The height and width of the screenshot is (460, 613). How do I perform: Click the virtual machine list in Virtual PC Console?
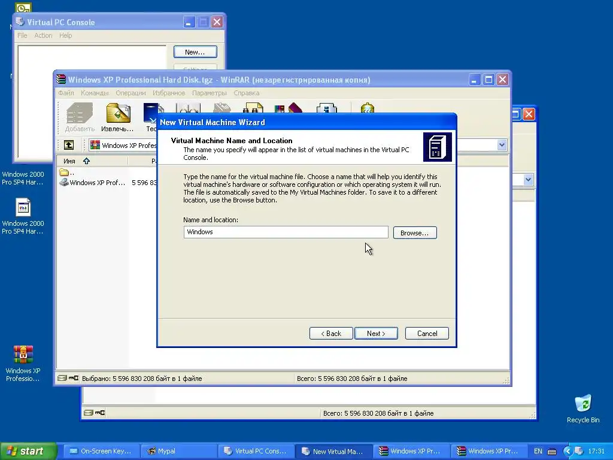[x=92, y=103]
